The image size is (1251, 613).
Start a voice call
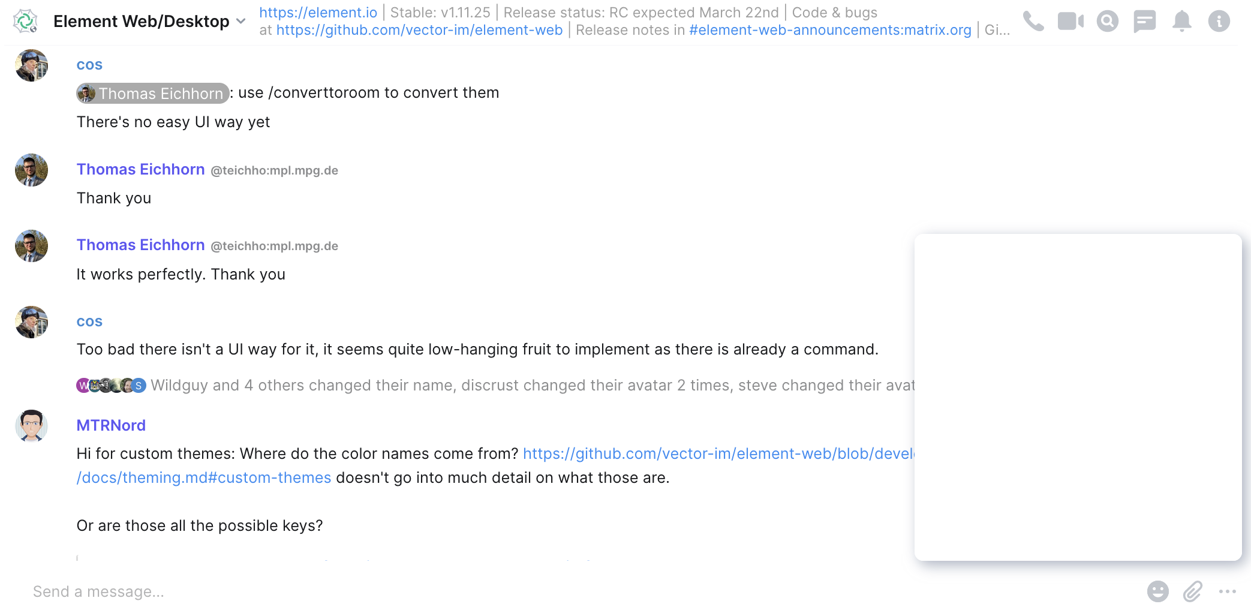point(1033,20)
